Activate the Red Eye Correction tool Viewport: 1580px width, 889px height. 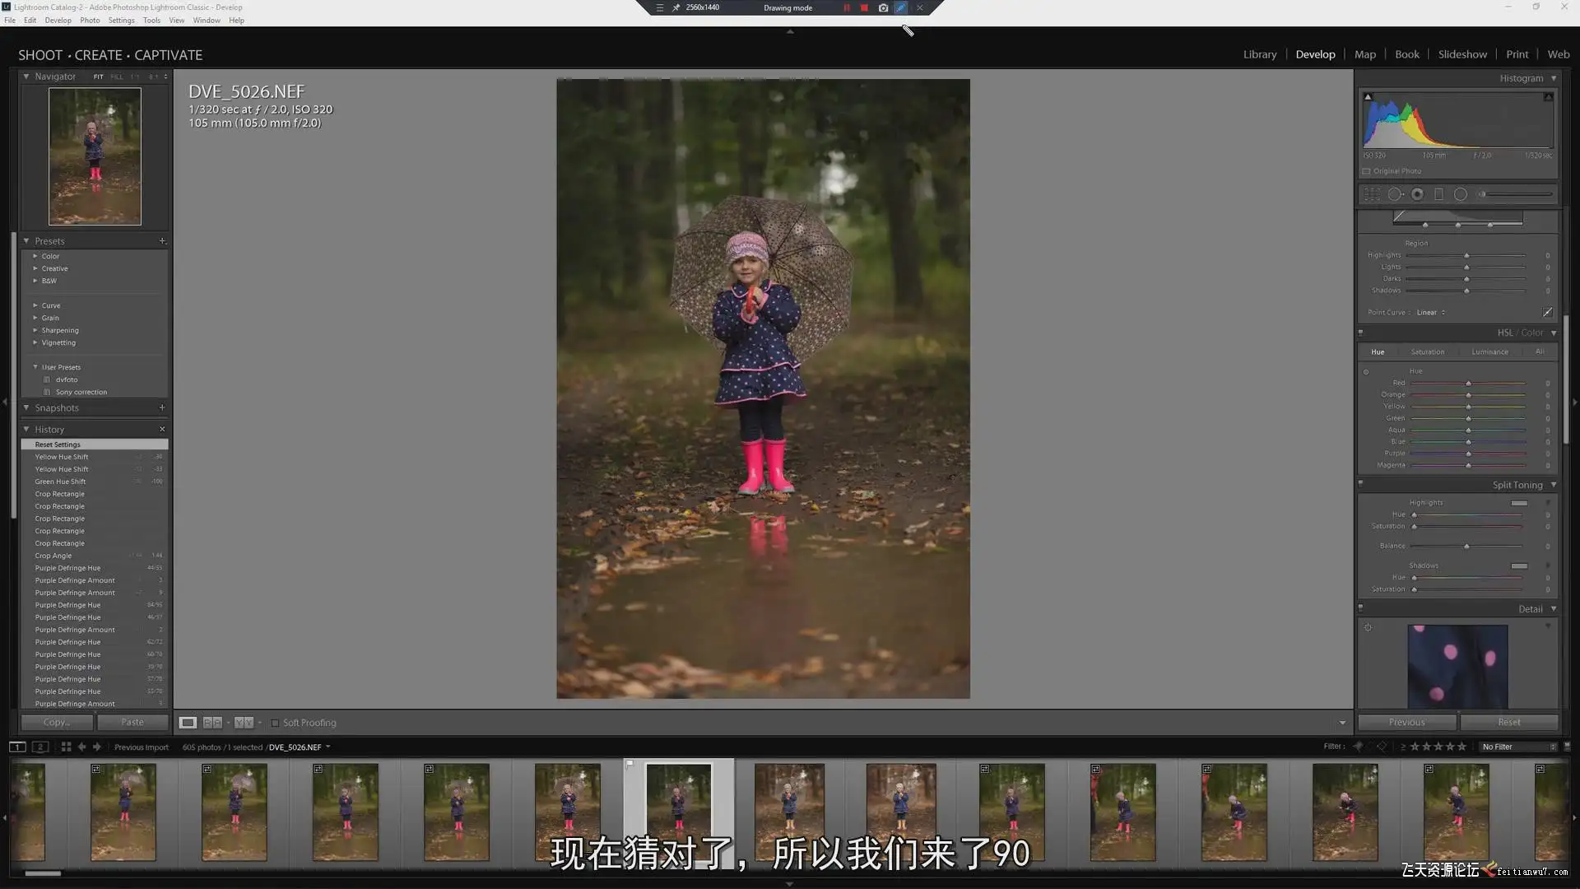coord(1417,195)
